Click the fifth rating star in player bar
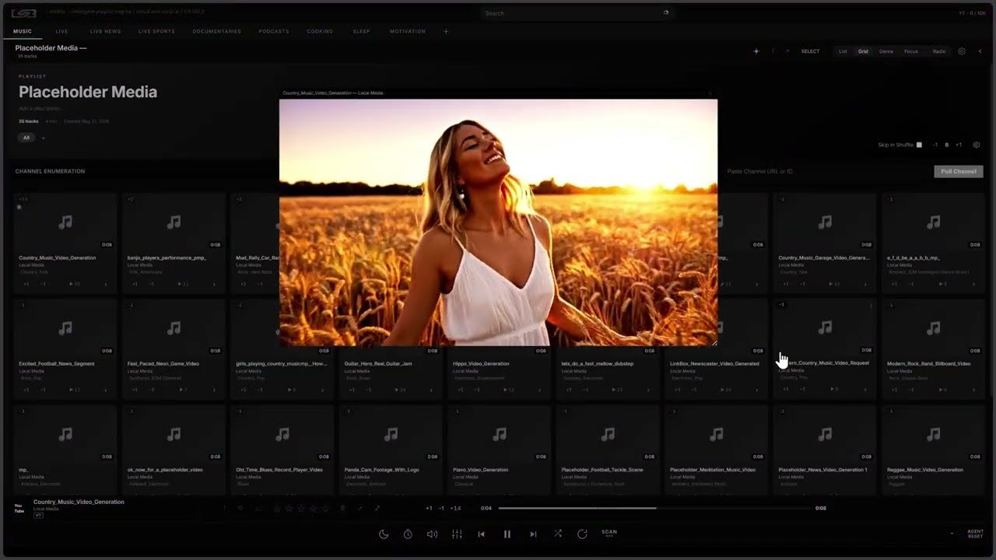Viewport: 996px width, 560px height. (x=325, y=508)
